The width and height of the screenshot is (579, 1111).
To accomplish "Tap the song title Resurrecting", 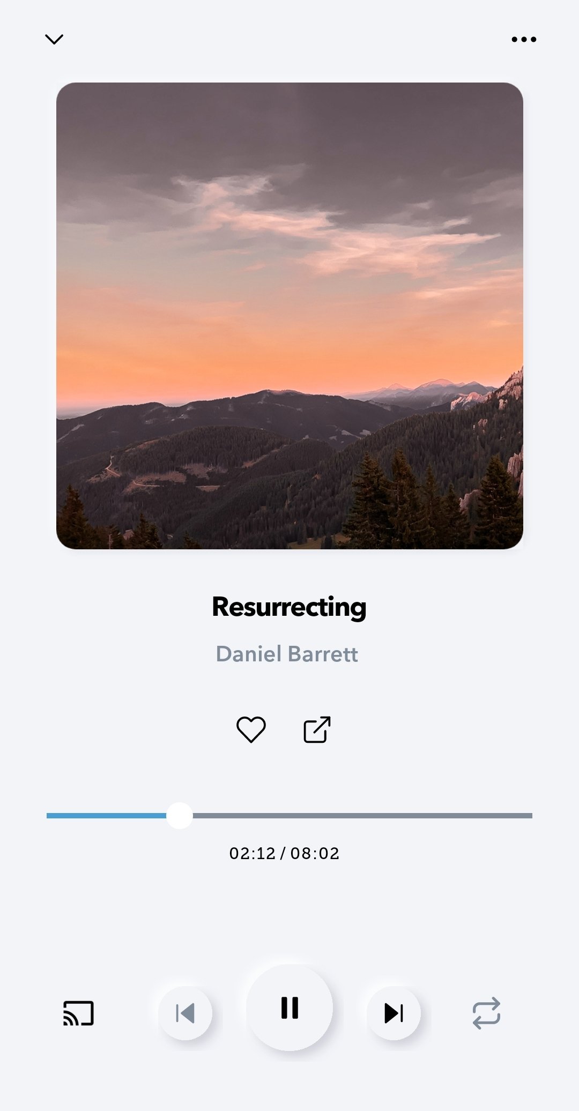I will [289, 607].
